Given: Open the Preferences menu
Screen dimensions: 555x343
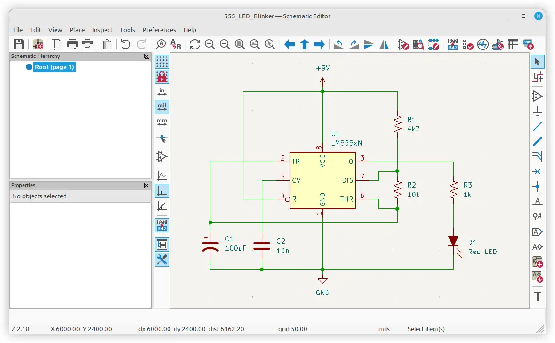Looking at the screenshot, I should tap(159, 30).
